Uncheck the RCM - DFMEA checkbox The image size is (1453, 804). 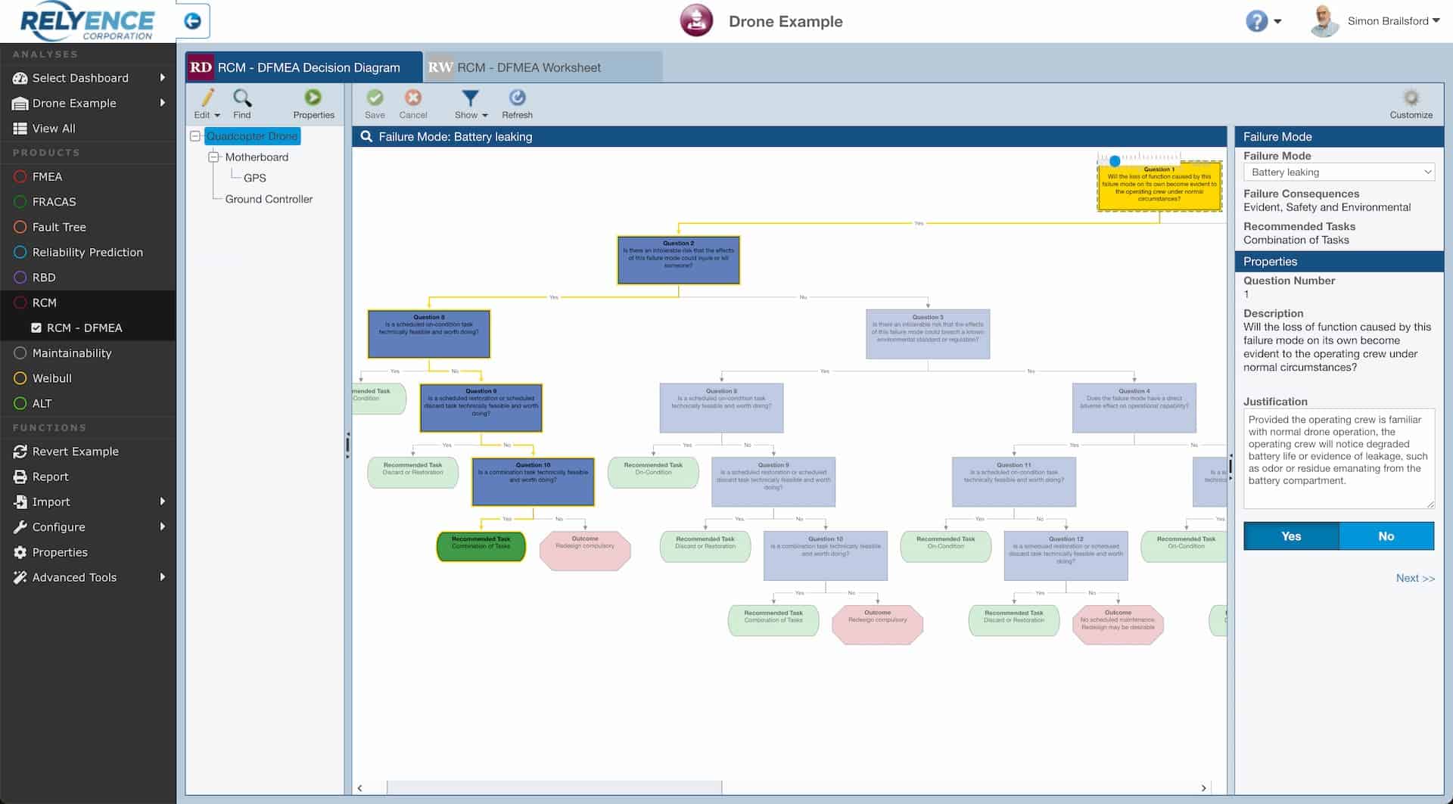point(36,328)
